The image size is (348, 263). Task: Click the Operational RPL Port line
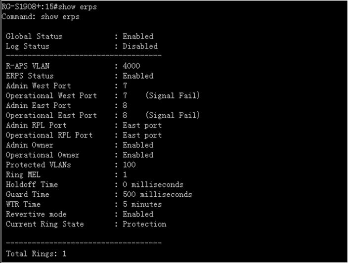coord(84,135)
